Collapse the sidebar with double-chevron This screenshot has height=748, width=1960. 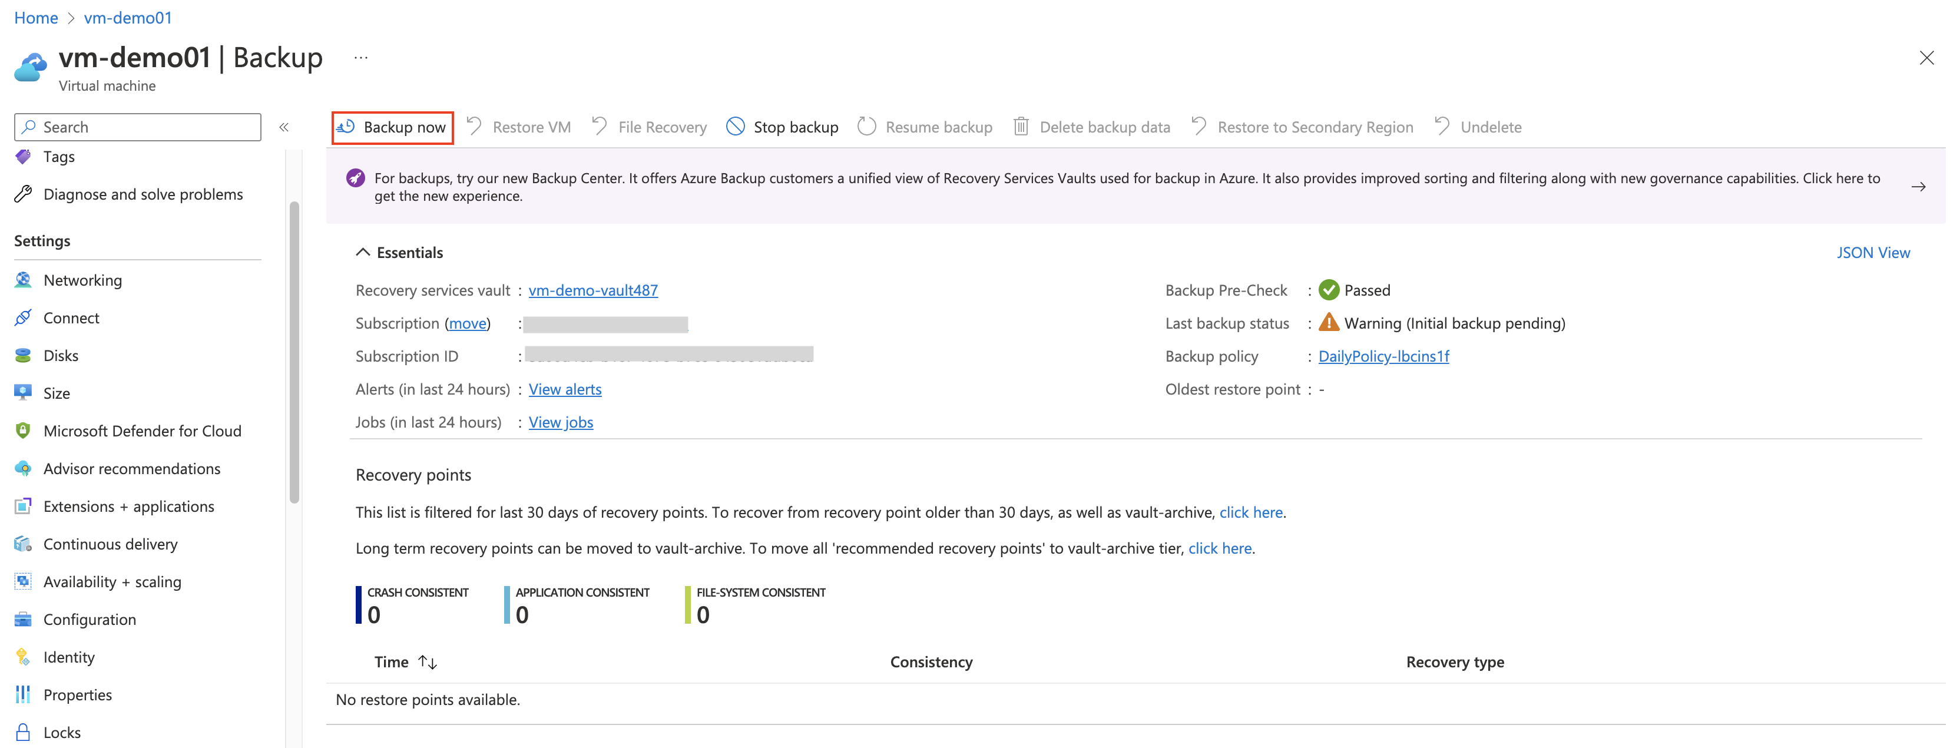coord(284,127)
